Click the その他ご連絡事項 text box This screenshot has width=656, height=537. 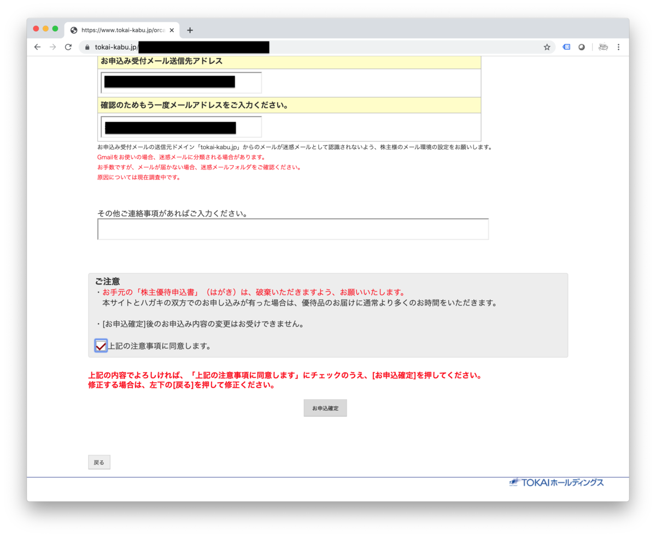pyautogui.click(x=293, y=229)
